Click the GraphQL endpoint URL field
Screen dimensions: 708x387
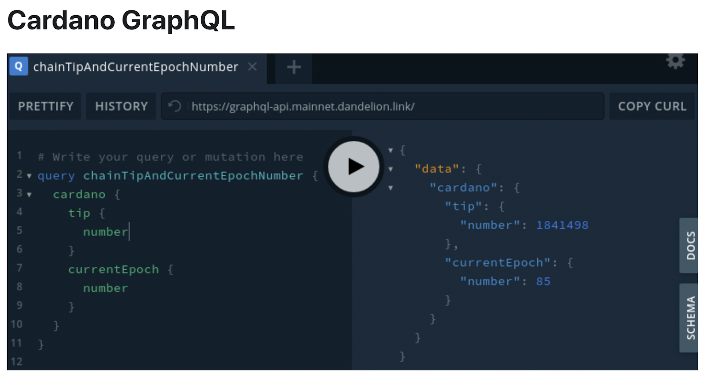383,106
